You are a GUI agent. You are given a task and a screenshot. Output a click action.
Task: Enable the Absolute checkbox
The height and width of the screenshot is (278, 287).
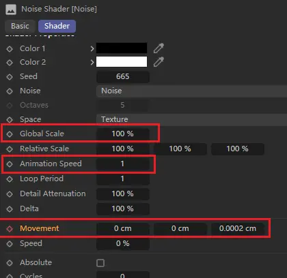coord(100,263)
